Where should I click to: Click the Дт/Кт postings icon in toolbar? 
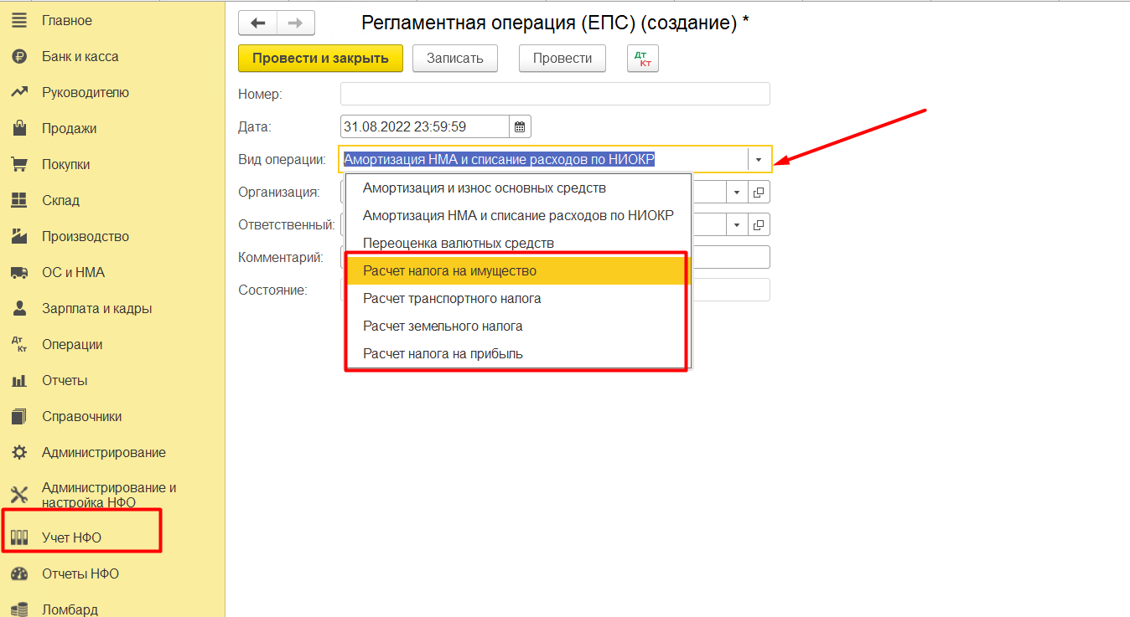(643, 59)
